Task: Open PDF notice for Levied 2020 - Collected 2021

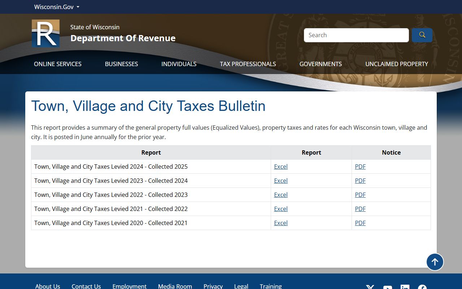Action: point(360,223)
